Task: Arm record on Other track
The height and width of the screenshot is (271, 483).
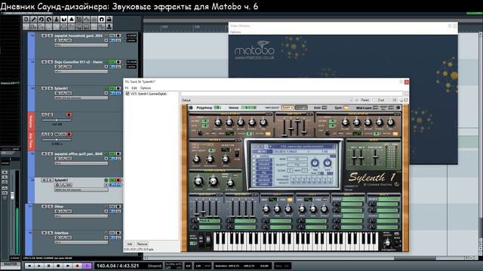Action: coord(118,207)
